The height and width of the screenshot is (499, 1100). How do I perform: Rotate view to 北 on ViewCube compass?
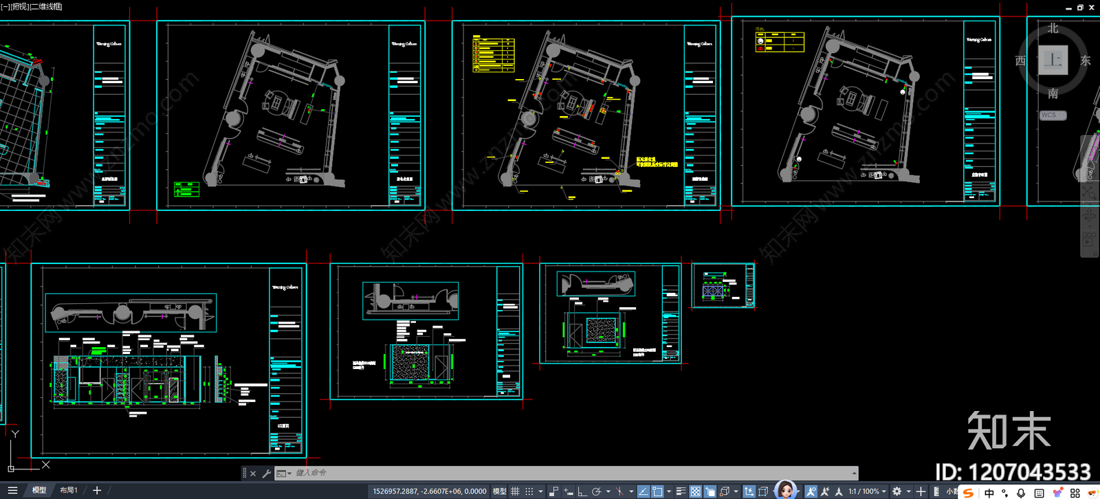pos(1053,28)
